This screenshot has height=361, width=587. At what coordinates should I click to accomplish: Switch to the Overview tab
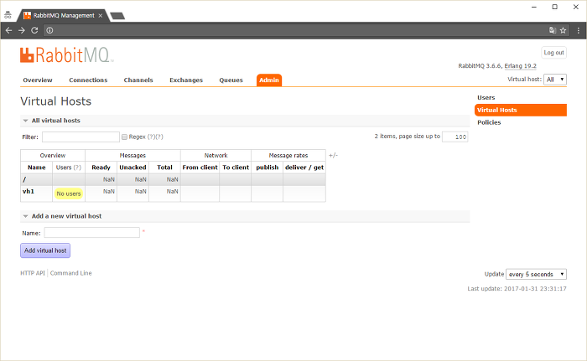pos(38,80)
